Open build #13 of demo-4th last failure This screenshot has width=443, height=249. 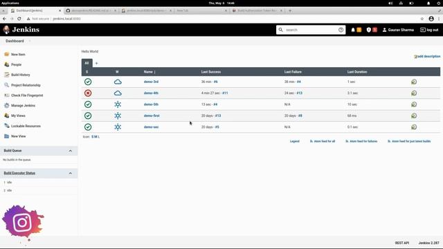(300, 93)
